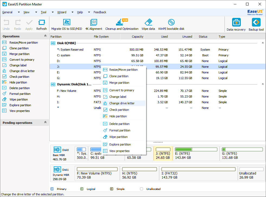Select the D: partition row
This screenshot has height=197, width=266.
coord(158,61)
